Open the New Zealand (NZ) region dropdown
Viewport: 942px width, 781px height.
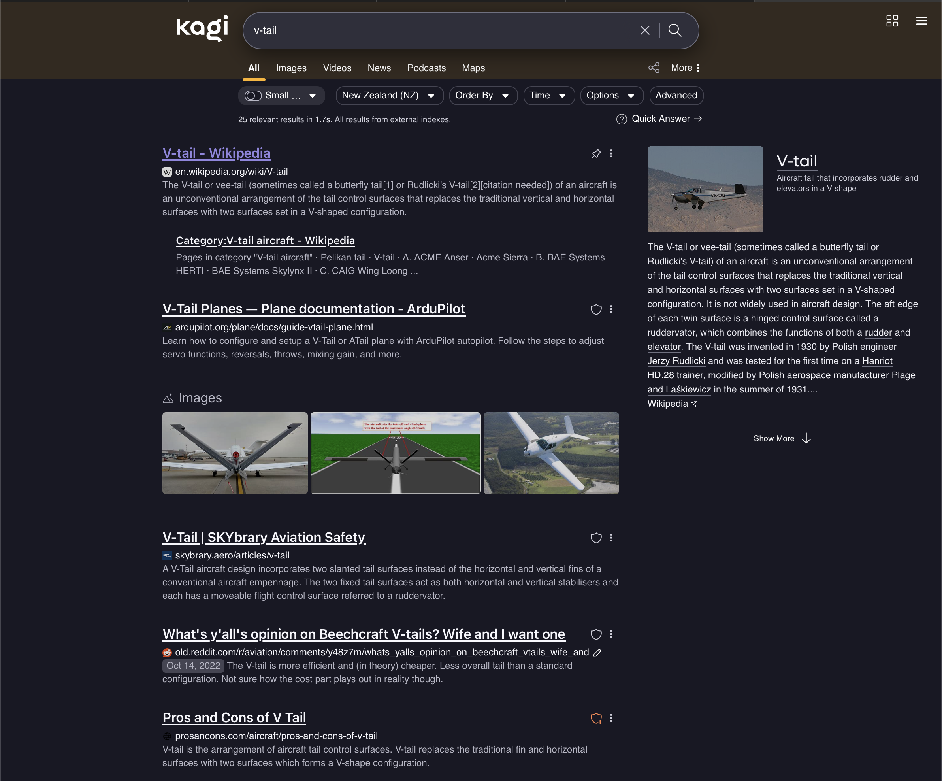[x=389, y=96]
